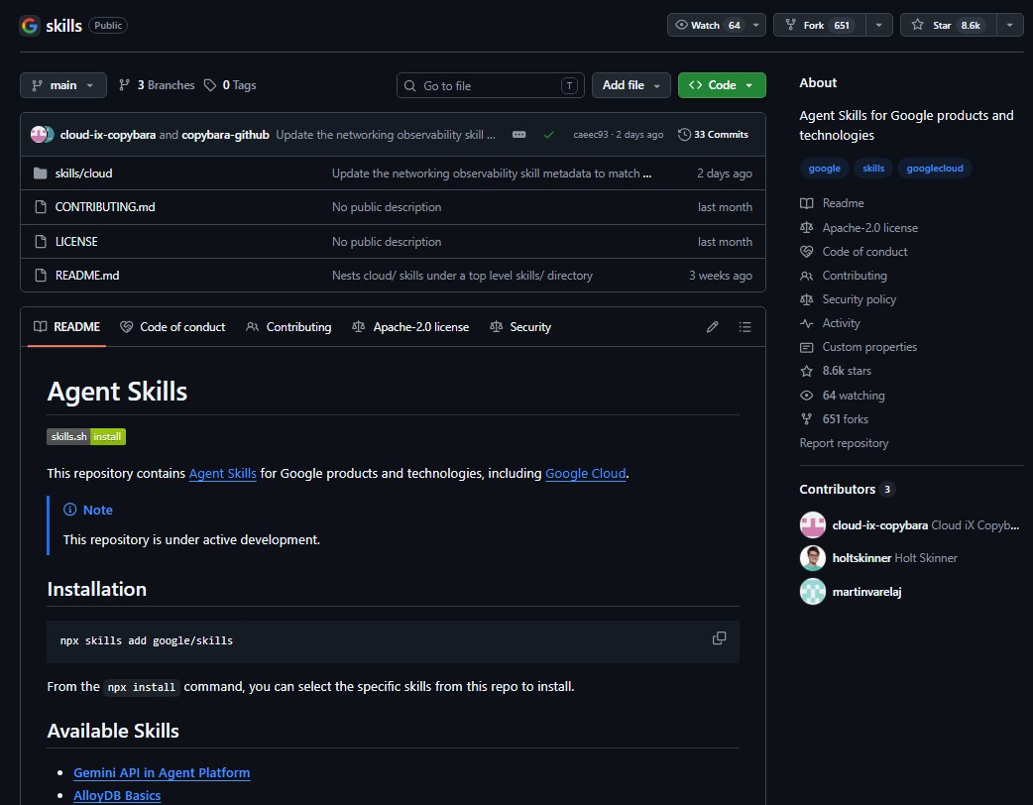The width and height of the screenshot is (1033, 805).
Task: Click the skills repository name title
Action: point(63,26)
